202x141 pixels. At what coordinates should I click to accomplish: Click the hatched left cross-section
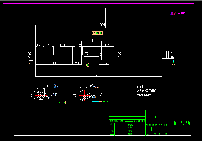click(x=41, y=95)
